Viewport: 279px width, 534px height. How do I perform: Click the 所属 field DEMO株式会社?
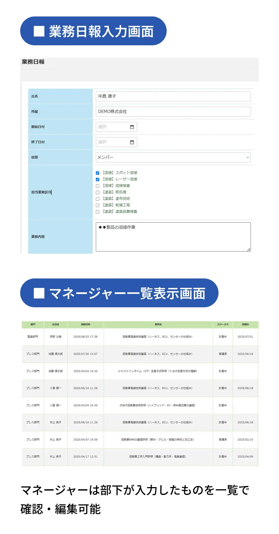click(173, 112)
